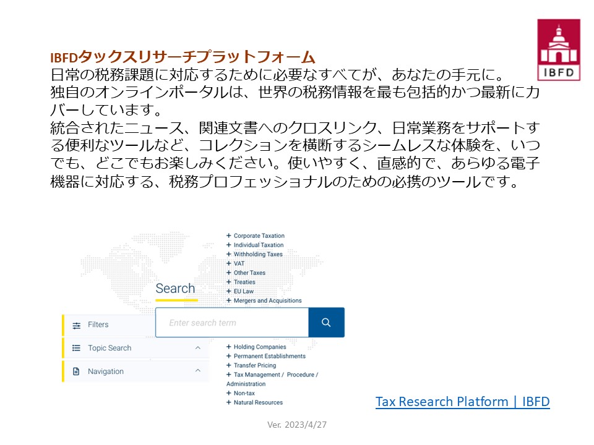Click the Filters sliders icon
This screenshot has height=445, width=594.
(77, 326)
